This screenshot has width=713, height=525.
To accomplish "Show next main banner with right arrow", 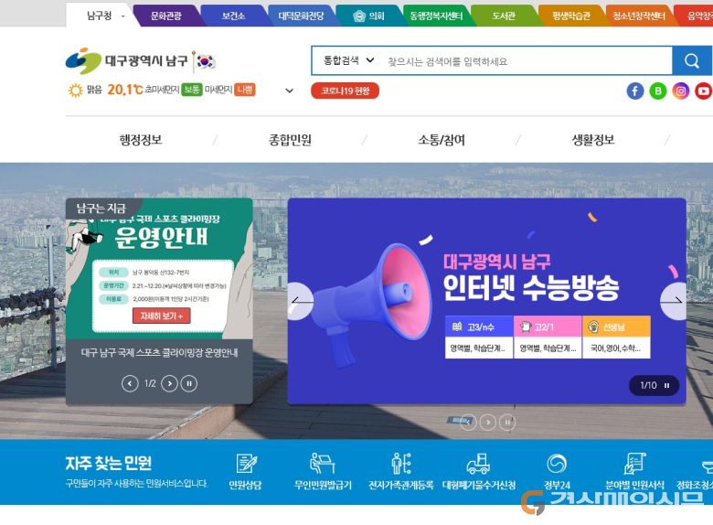I will coord(674,301).
